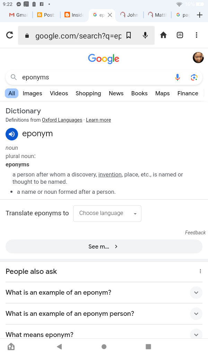208x355 pixels.
Task: Go to the browser home page
Action: tap(163, 35)
